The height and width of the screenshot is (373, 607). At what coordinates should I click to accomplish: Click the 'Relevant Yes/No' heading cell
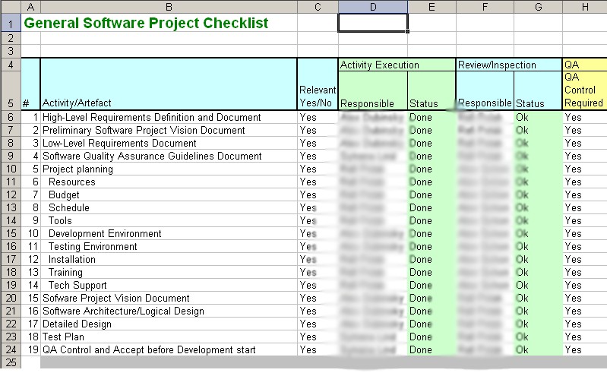[x=318, y=84]
